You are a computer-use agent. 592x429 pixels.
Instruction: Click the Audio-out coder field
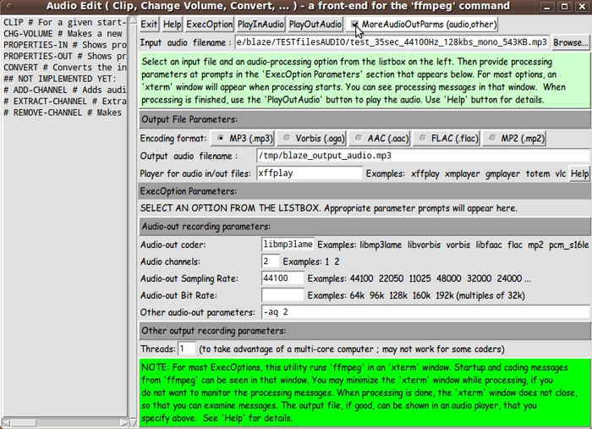288,245
